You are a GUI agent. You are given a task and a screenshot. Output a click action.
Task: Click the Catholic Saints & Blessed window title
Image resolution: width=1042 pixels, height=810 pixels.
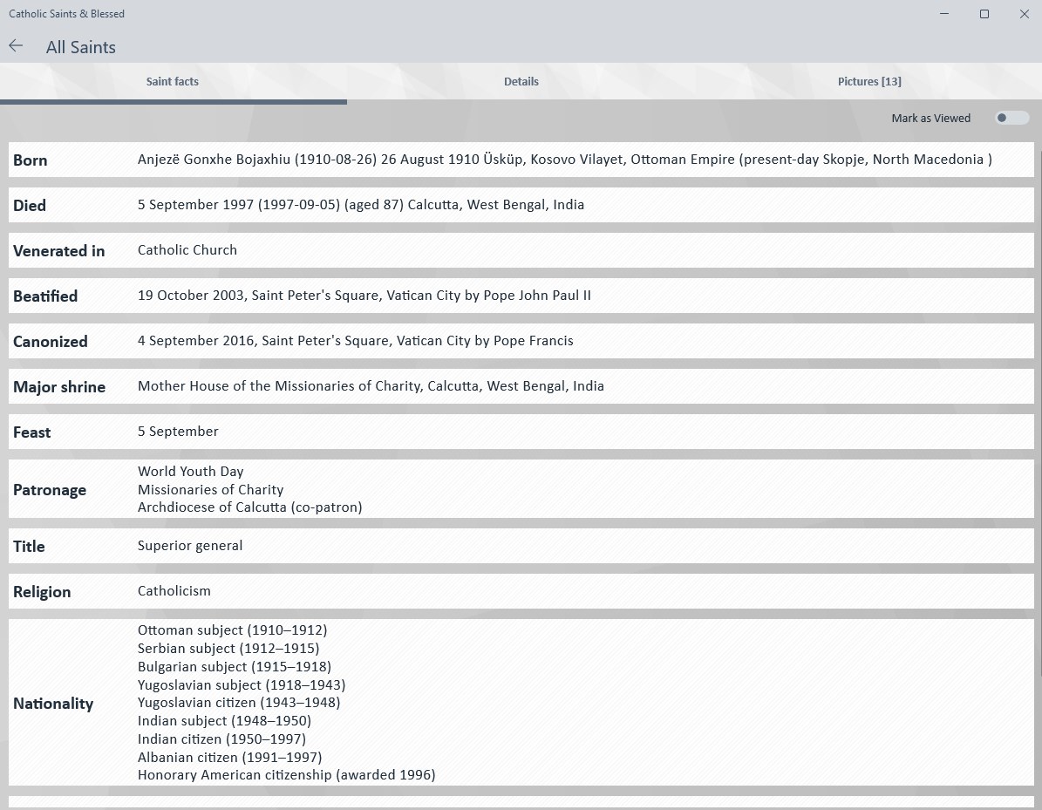pyautogui.click(x=66, y=14)
